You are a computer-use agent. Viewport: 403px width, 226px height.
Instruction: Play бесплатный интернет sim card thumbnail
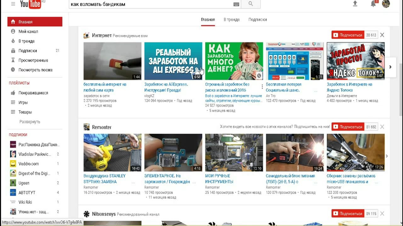[x=112, y=61]
